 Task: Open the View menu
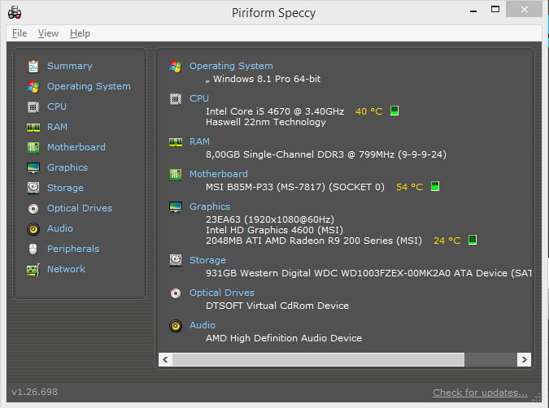click(x=48, y=33)
